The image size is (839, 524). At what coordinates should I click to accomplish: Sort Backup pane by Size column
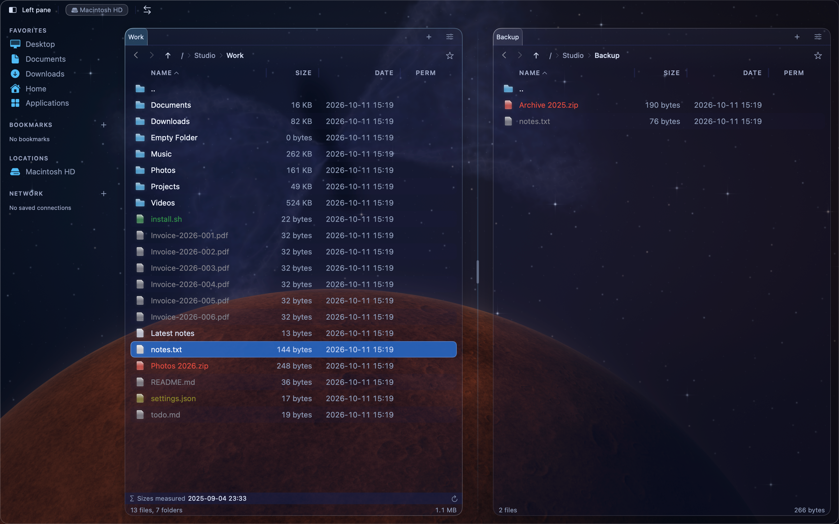pos(671,73)
